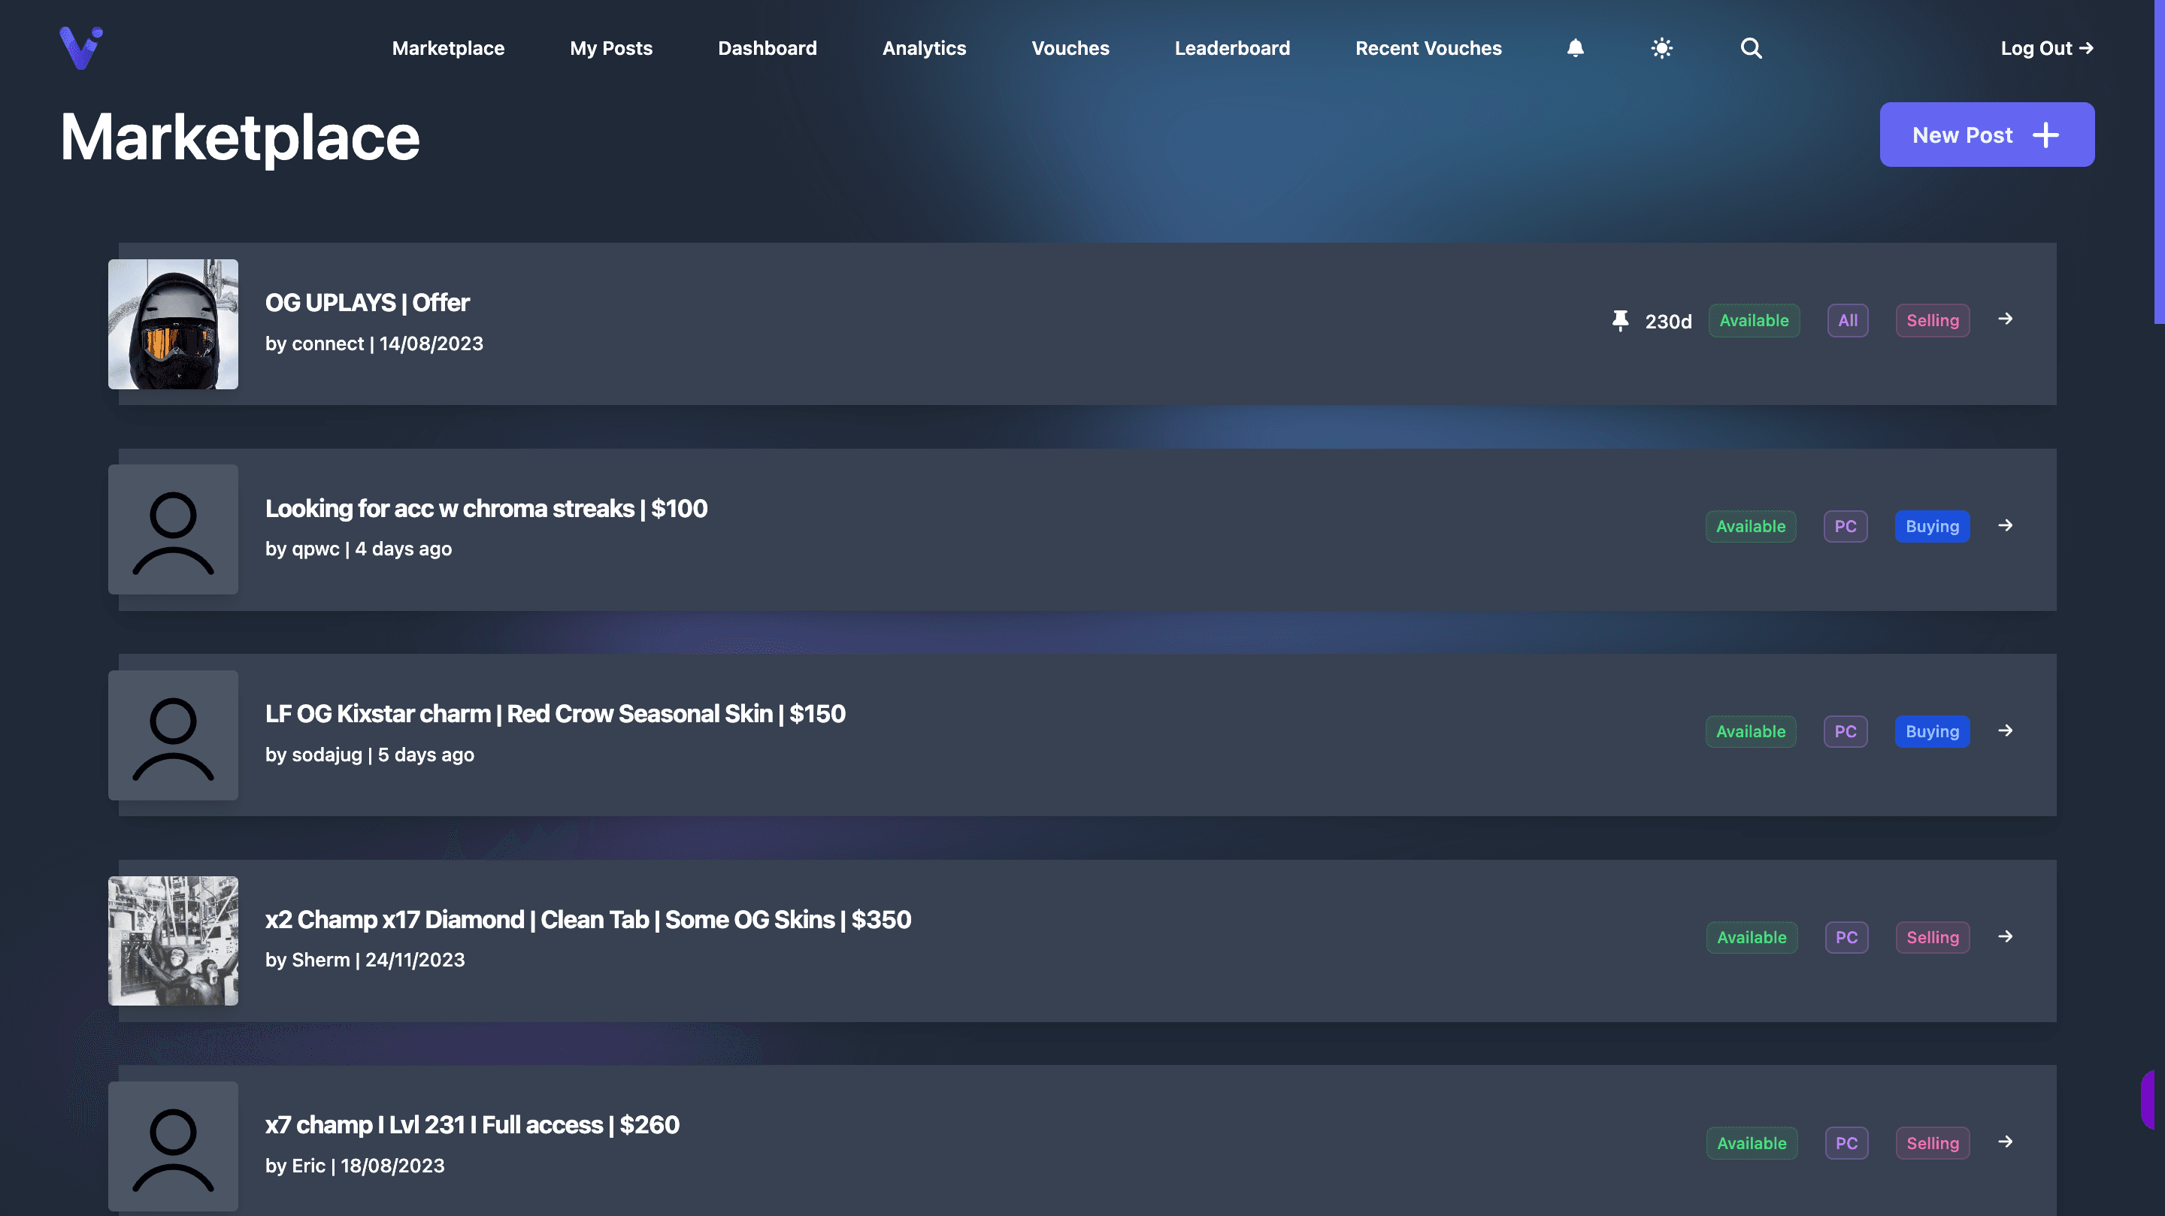Click the pin icon on OG UPLAYS post

1619,320
